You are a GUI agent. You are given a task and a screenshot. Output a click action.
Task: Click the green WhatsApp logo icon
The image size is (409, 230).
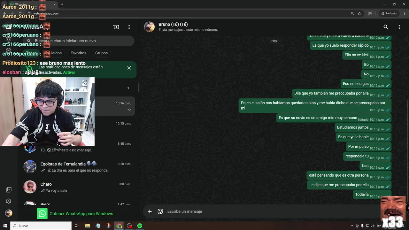point(42,214)
